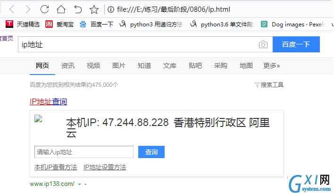Open the 爱淘宝 bookmark
334x193 pixels.
point(59,24)
